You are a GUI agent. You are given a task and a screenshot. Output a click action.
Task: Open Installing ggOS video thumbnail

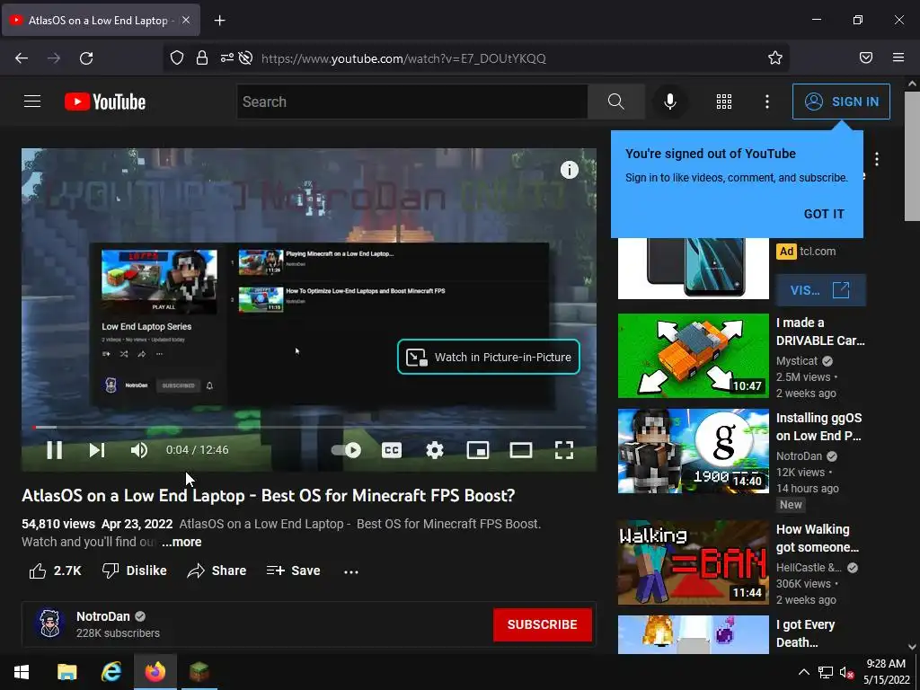693,451
